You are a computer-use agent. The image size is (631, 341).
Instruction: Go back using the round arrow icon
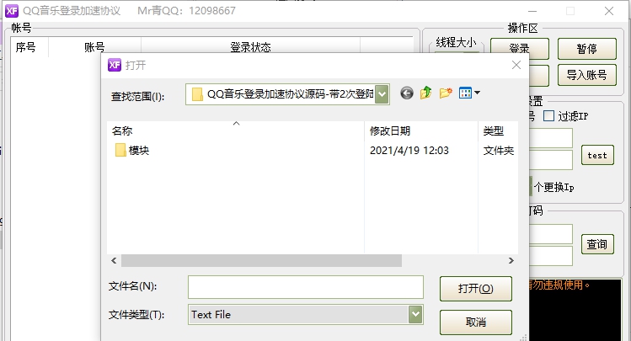(x=407, y=93)
